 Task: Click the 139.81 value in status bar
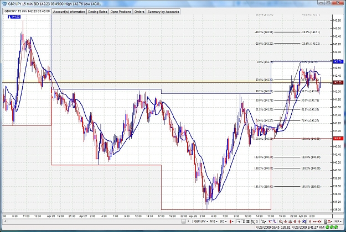click(286, 227)
